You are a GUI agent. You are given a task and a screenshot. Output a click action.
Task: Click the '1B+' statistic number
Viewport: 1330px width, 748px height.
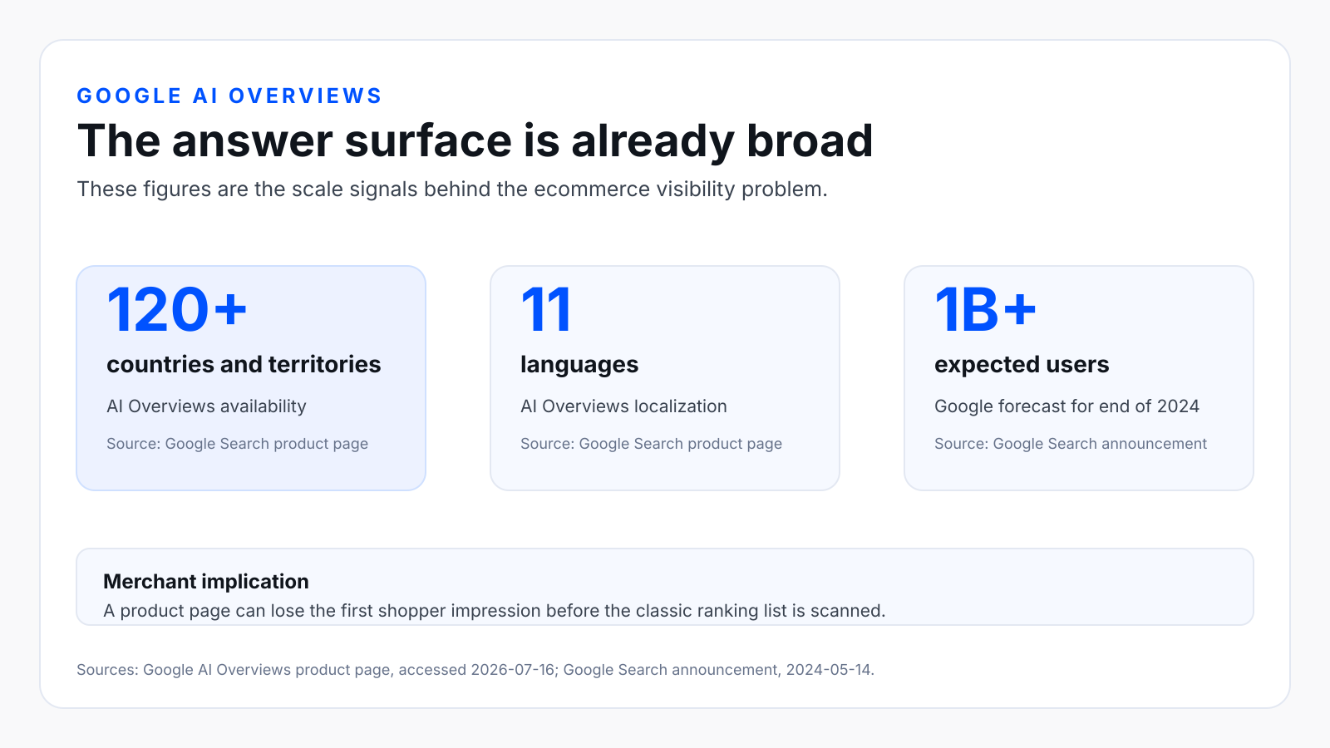(986, 310)
